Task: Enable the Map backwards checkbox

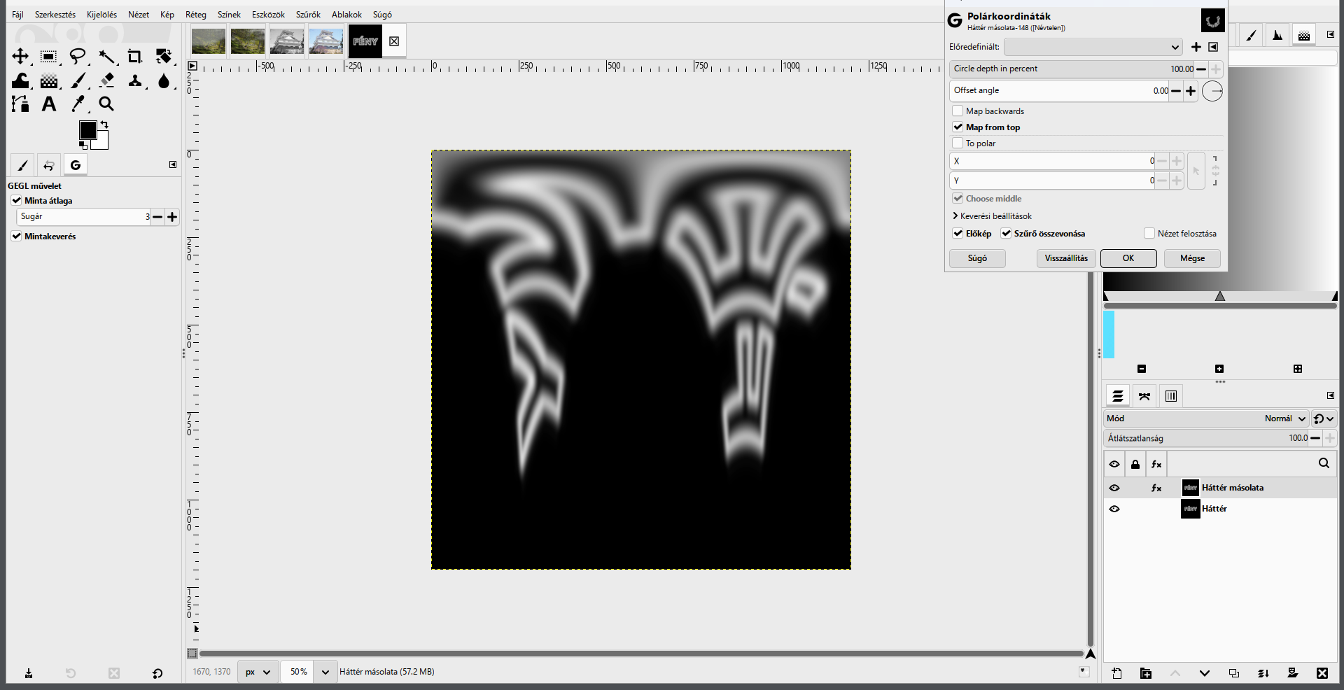Action: point(958,111)
